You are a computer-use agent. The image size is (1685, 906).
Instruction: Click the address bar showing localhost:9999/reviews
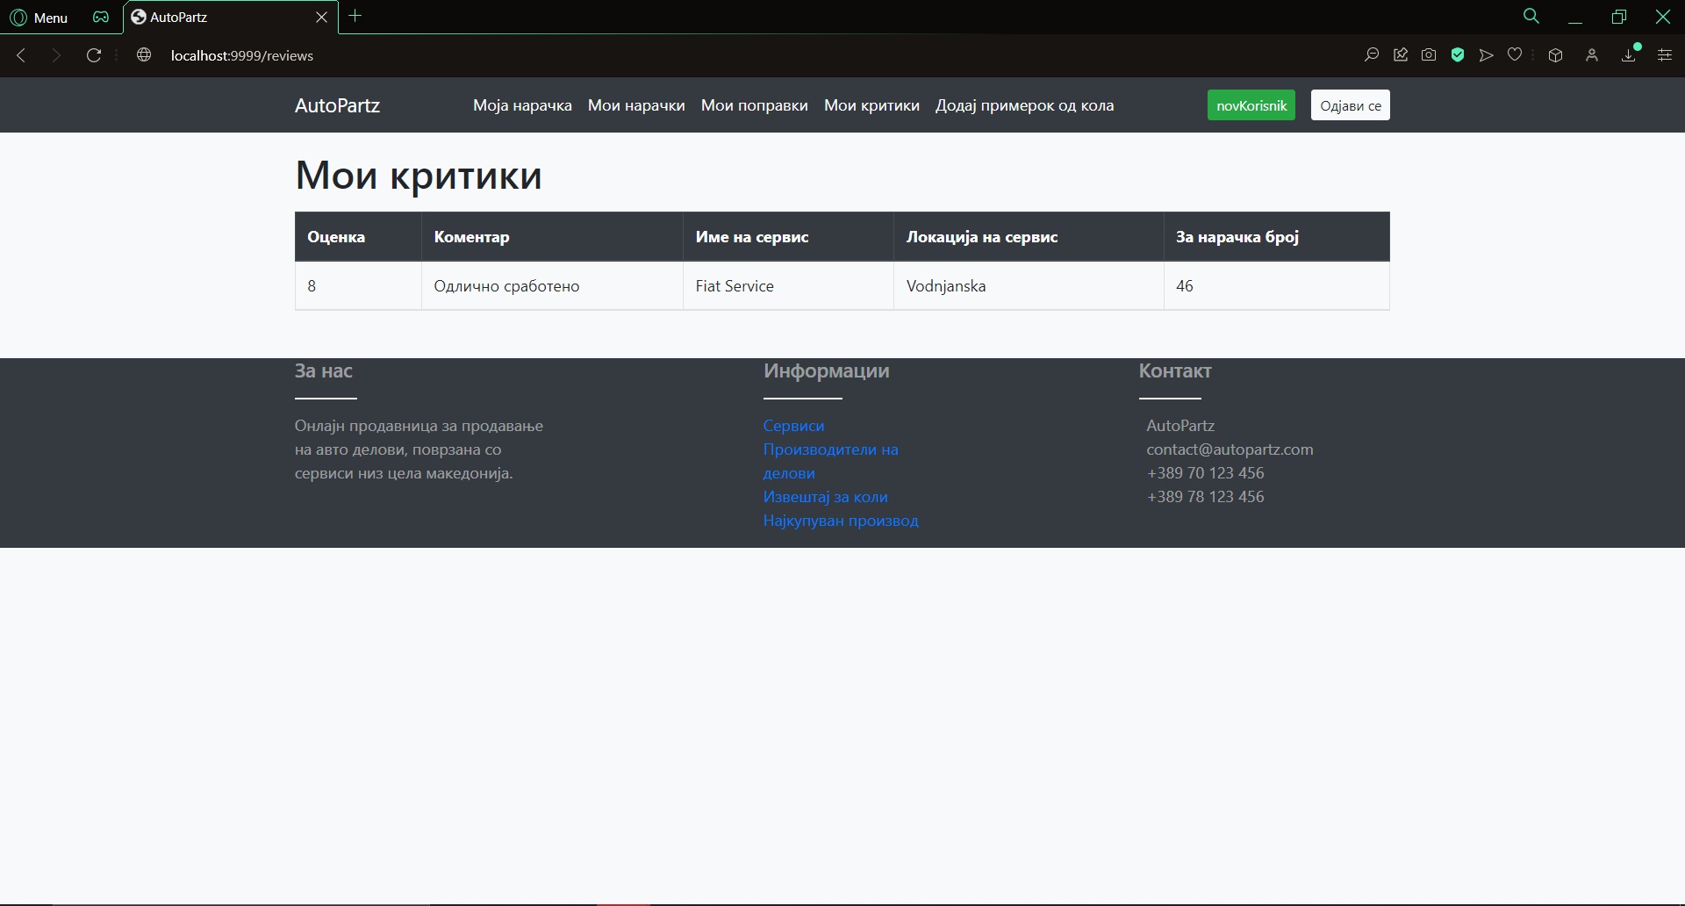pyautogui.click(x=242, y=55)
